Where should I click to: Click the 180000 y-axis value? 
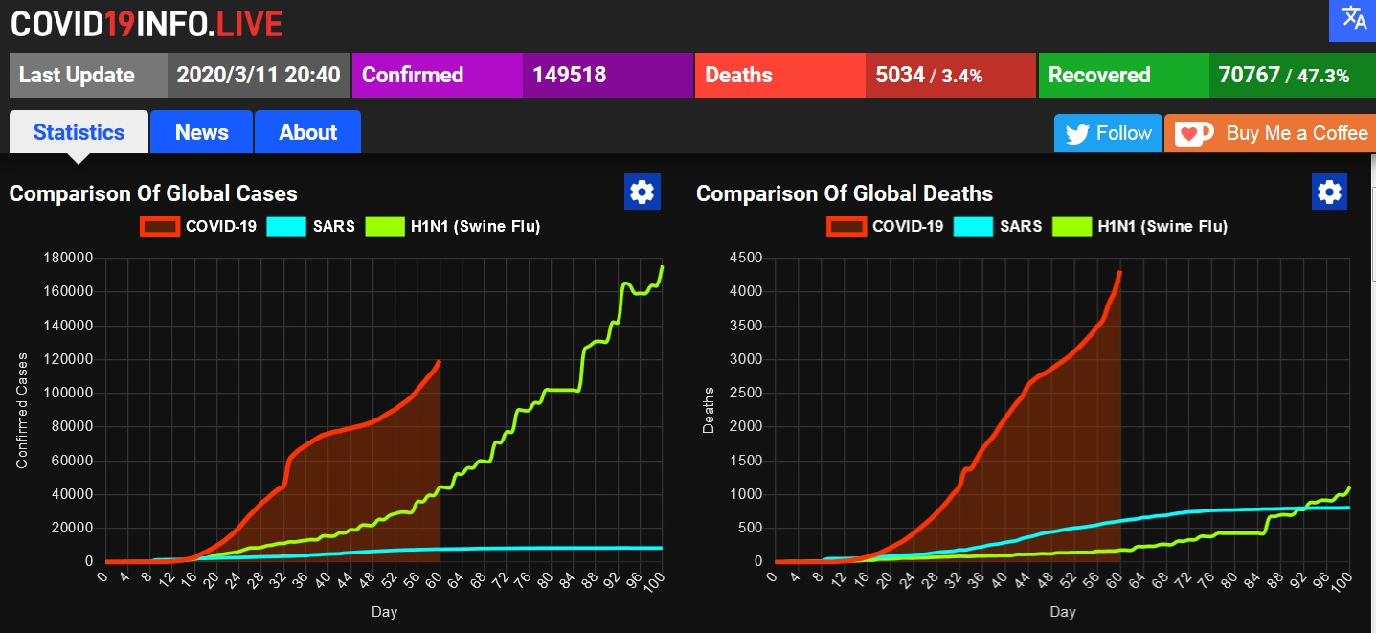click(x=68, y=258)
